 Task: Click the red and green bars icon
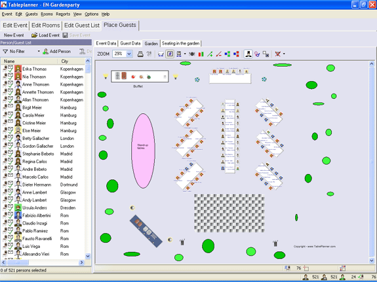pyautogui.click(x=201, y=54)
